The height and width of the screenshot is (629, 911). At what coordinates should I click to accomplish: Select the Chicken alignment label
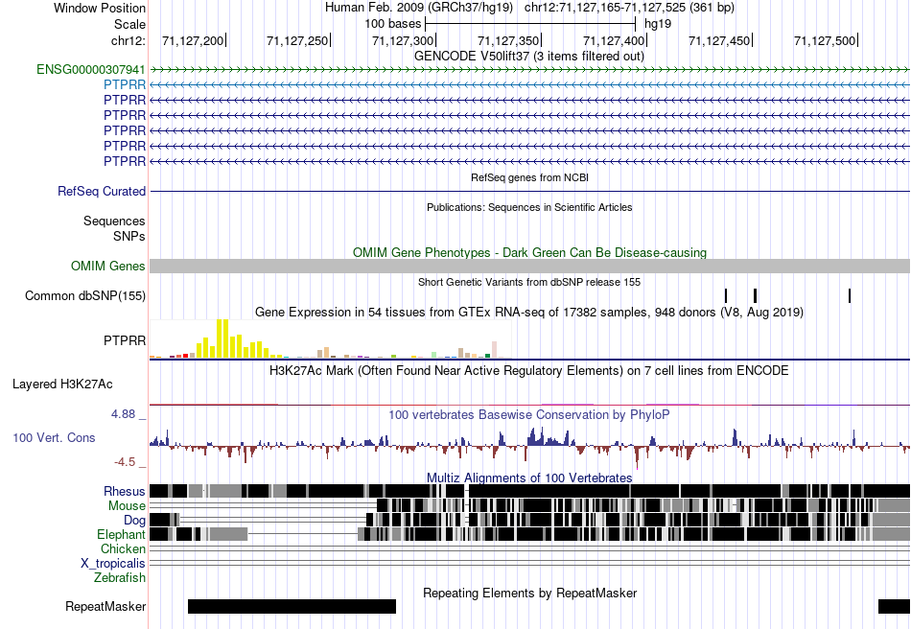coord(123,548)
